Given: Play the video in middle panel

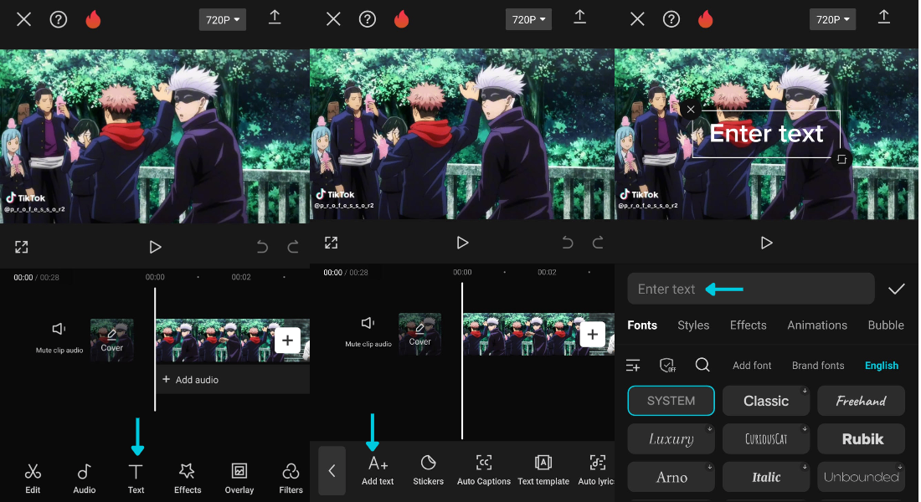Looking at the screenshot, I should [462, 243].
